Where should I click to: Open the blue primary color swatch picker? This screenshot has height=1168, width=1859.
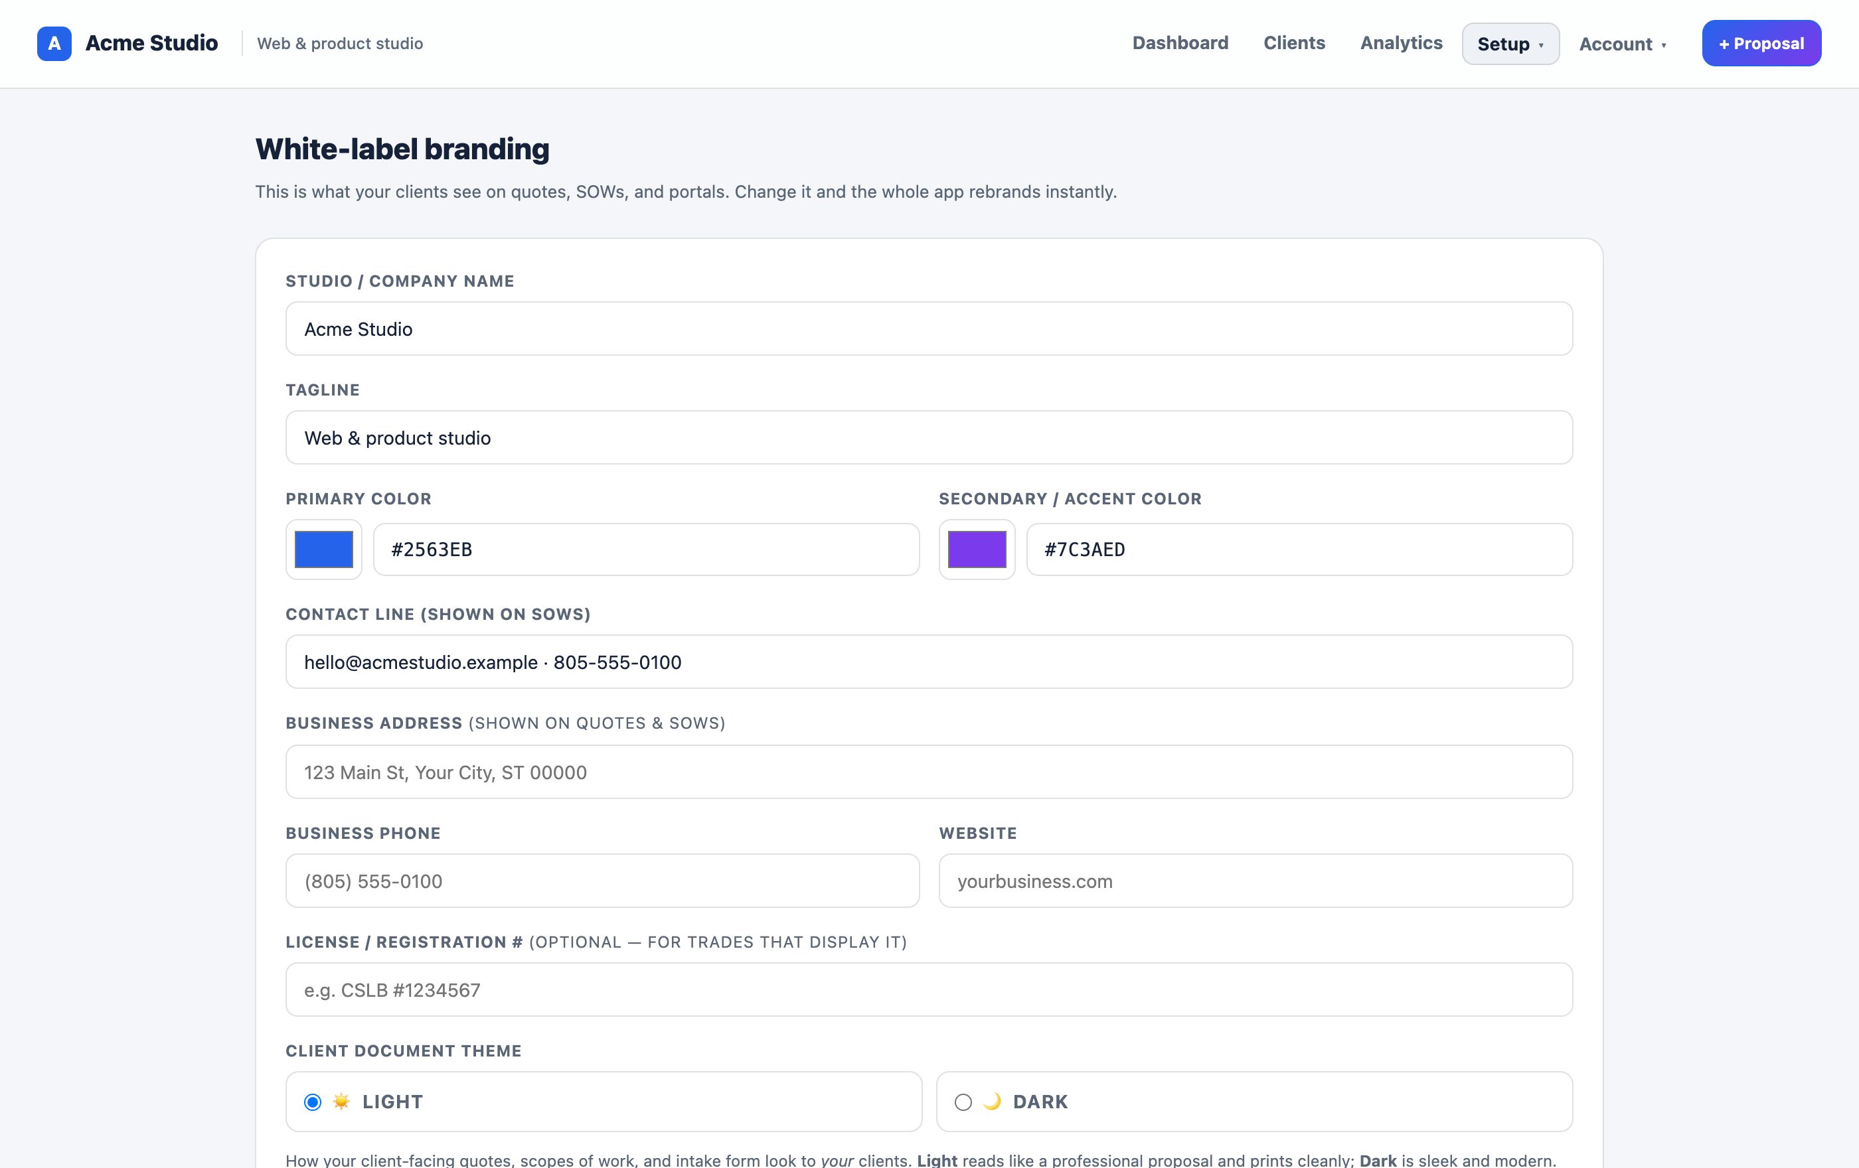point(324,549)
